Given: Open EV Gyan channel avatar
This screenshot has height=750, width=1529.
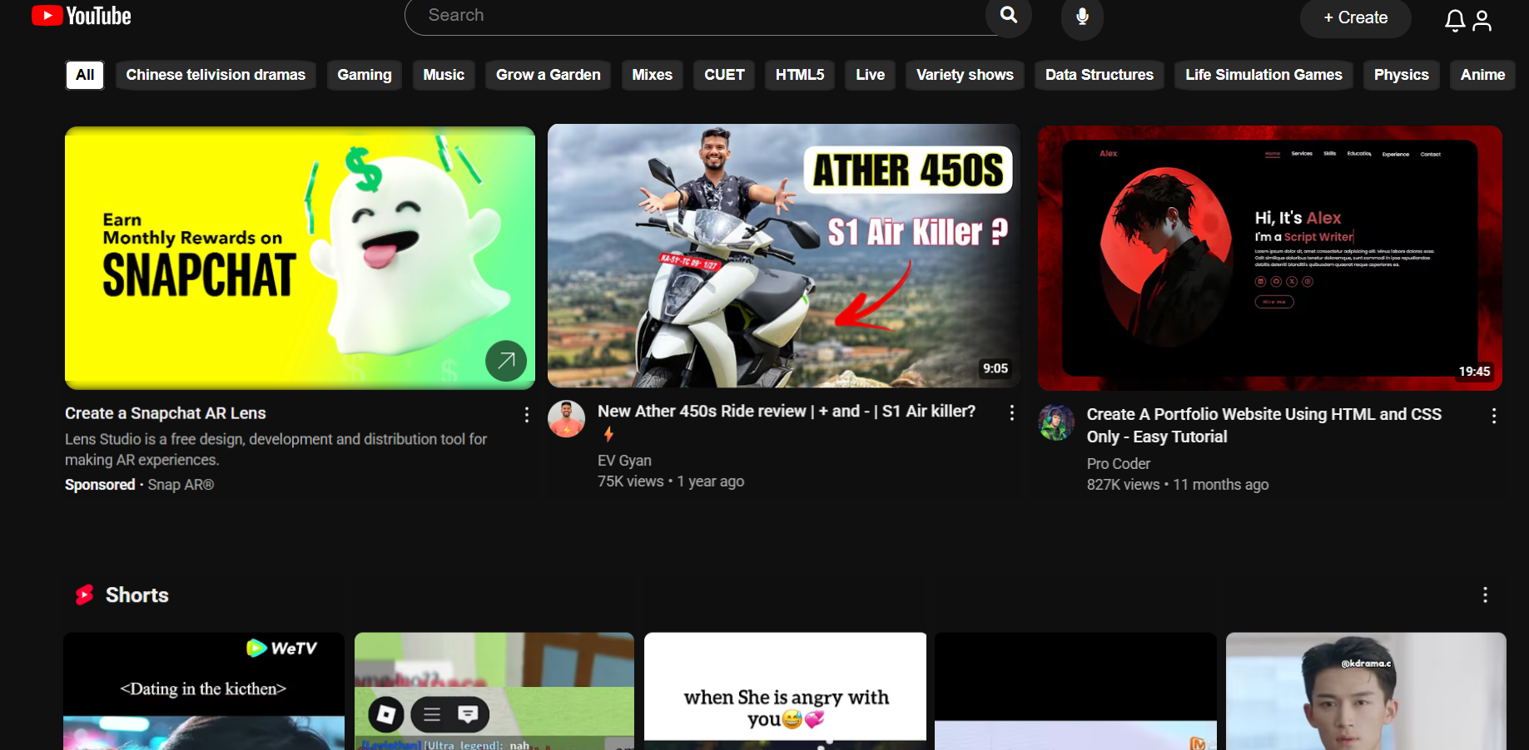Looking at the screenshot, I should [566, 419].
